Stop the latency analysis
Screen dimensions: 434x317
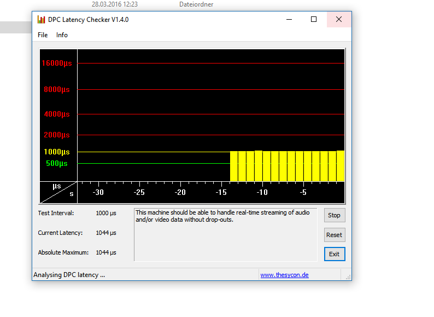tap(335, 215)
